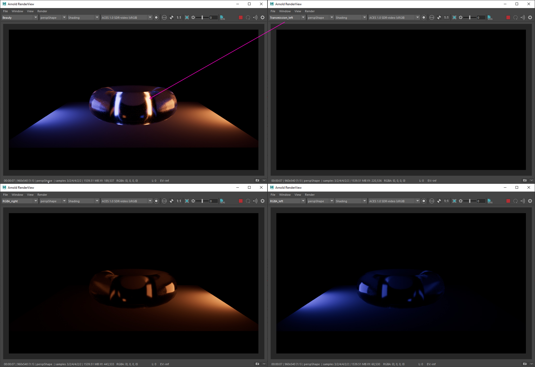Toggle alpha channel display in Beauty window

coord(172,18)
